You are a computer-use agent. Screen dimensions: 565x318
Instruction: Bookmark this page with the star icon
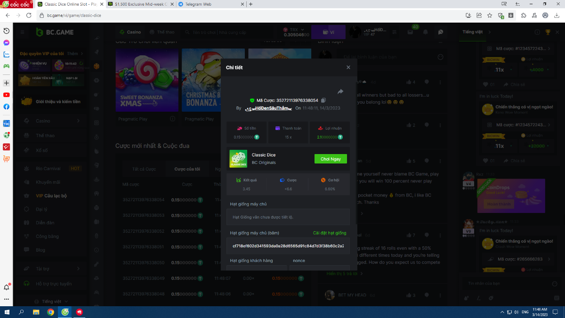coord(490,15)
